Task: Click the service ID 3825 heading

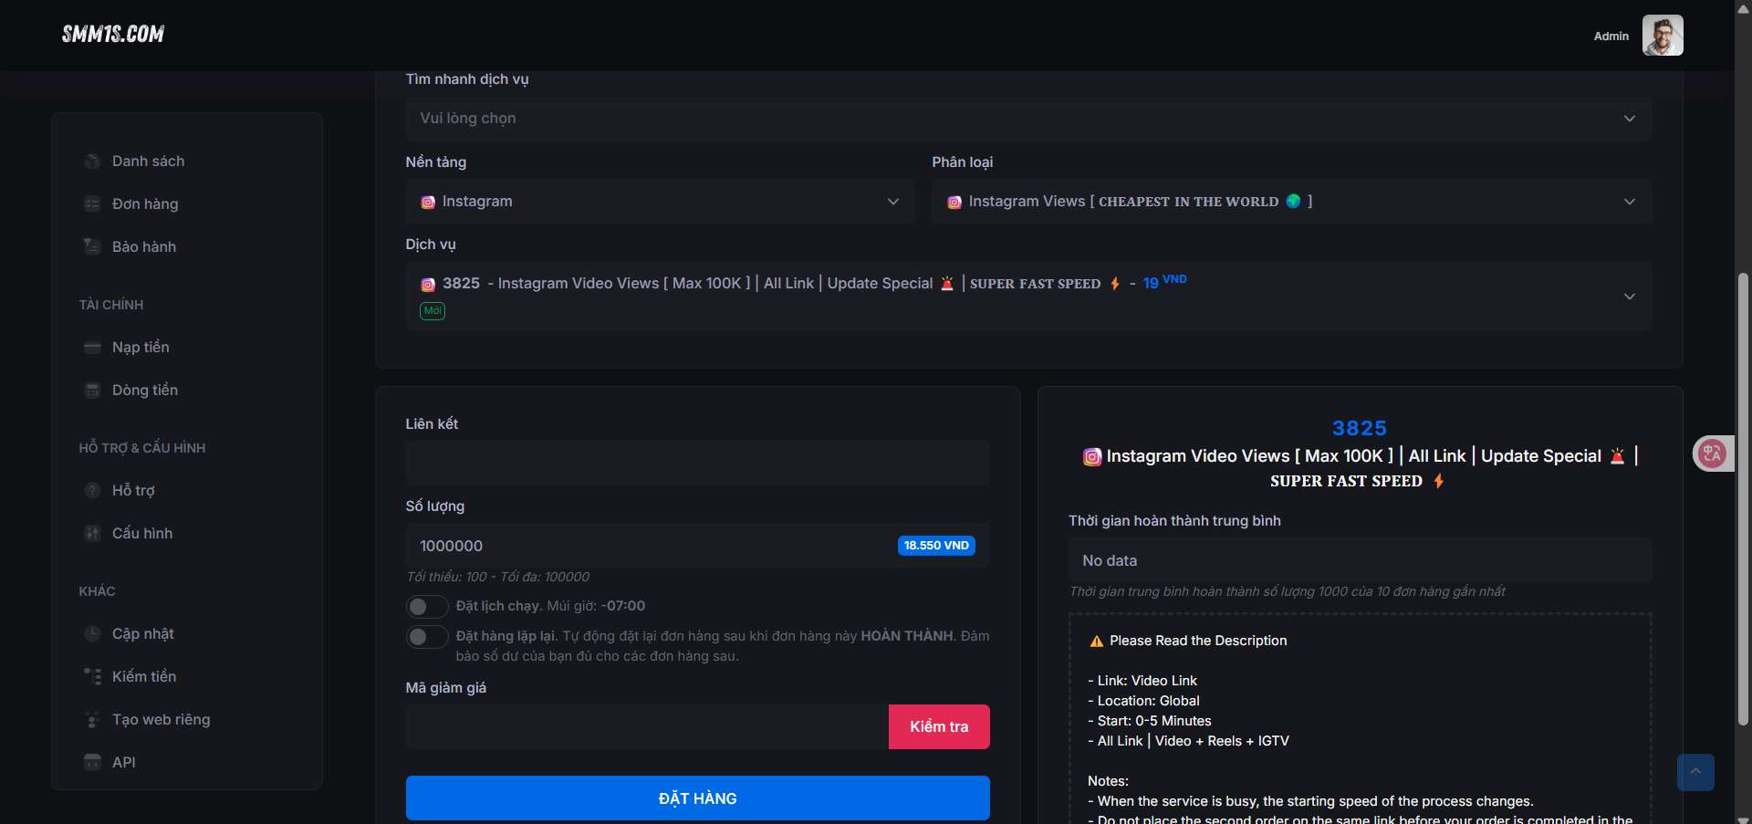Action: point(1360,428)
